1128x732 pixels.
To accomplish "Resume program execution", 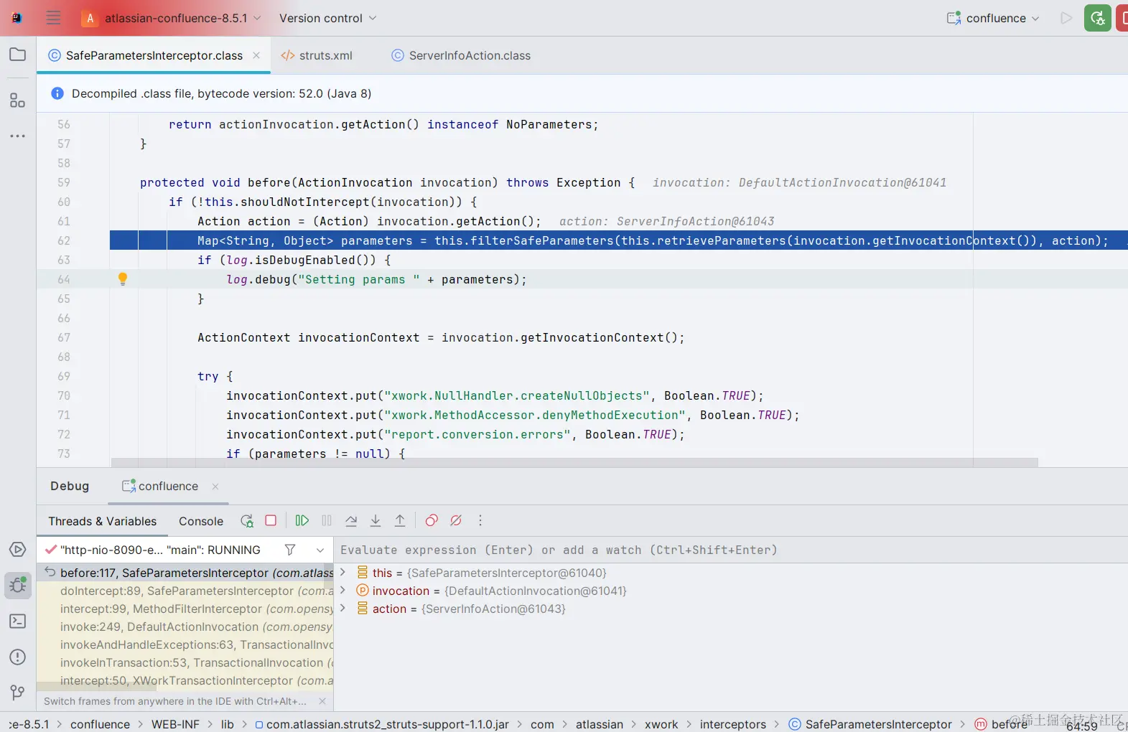I will (302, 521).
